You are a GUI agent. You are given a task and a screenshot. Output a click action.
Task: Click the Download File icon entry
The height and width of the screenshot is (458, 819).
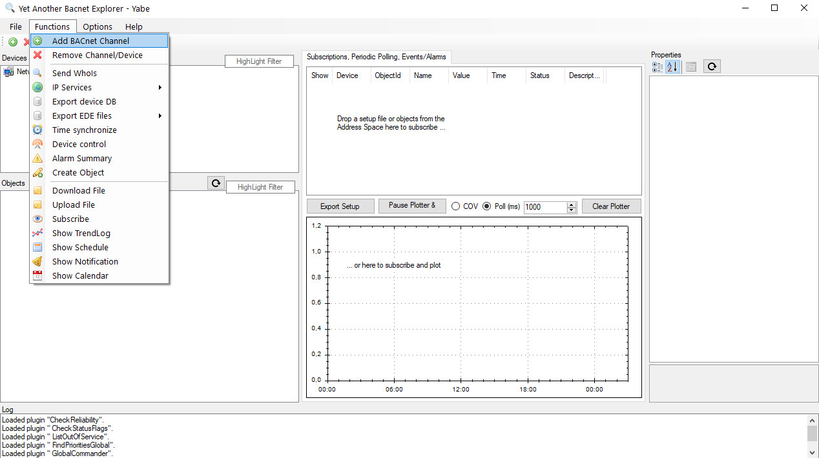tap(37, 190)
